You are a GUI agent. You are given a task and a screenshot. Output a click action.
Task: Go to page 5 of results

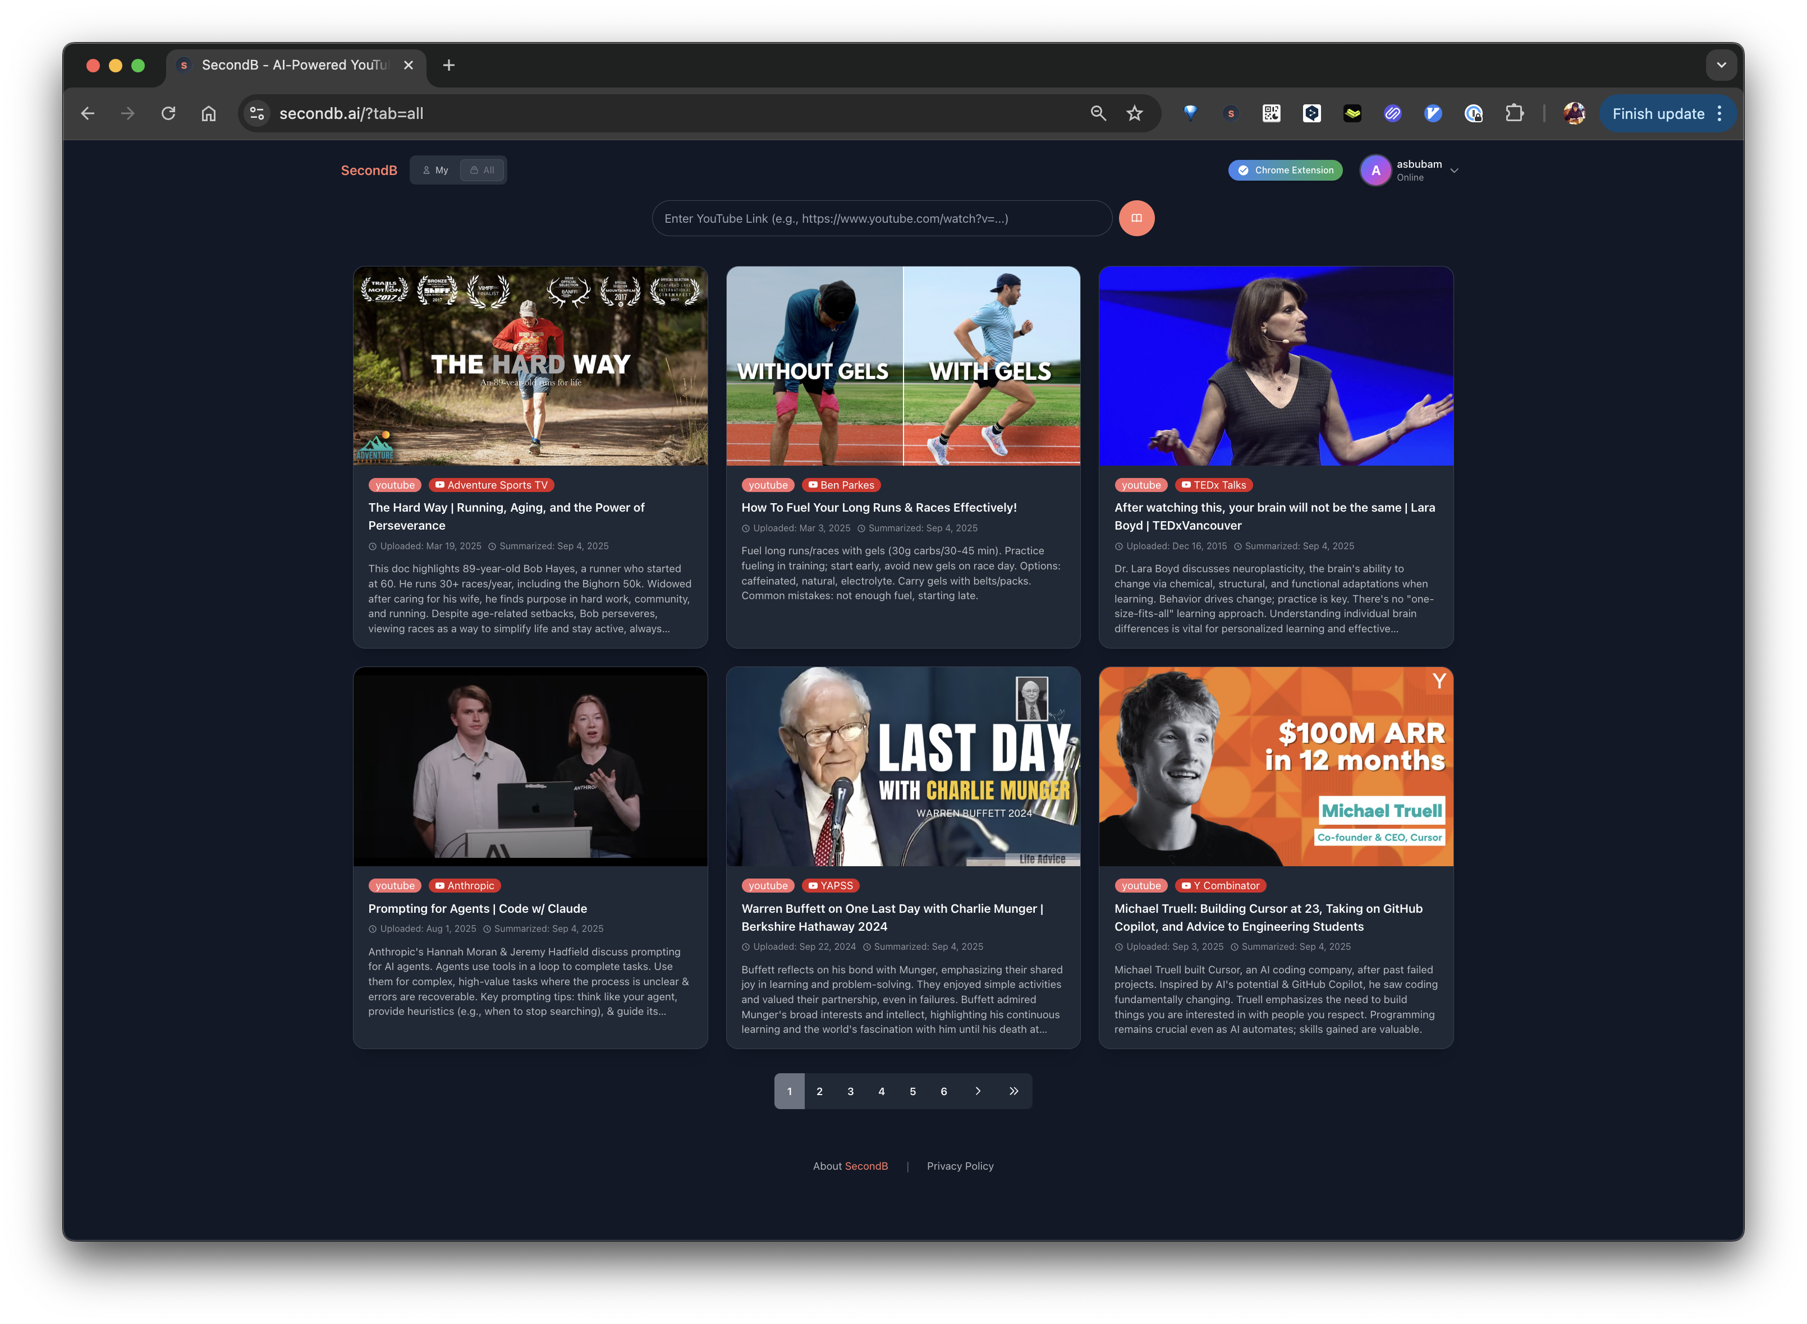(912, 1091)
